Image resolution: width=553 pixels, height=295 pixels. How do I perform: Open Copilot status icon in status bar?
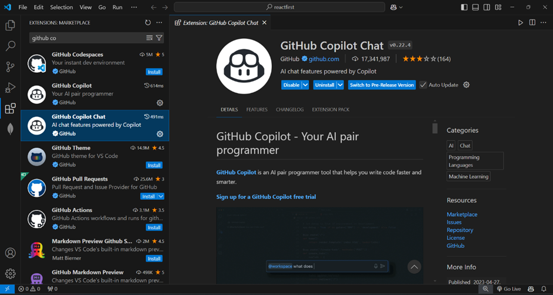coord(531,289)
